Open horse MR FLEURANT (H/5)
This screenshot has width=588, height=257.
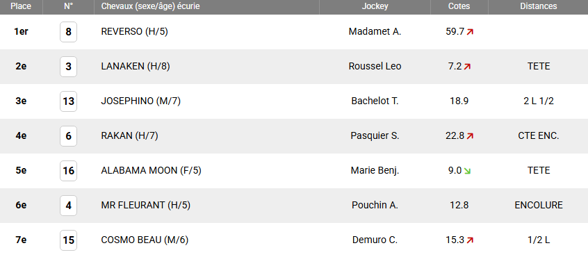point(146,206)
